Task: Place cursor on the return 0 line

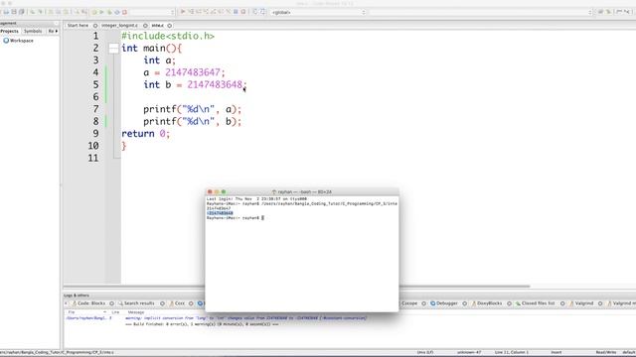Action: click(x=146, y=134)
